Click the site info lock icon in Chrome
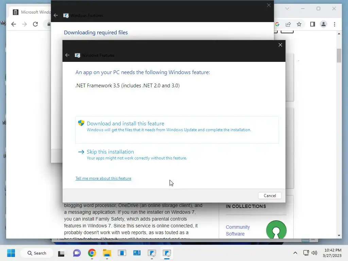This screenshot has width=348, height=261. point(49,24)
